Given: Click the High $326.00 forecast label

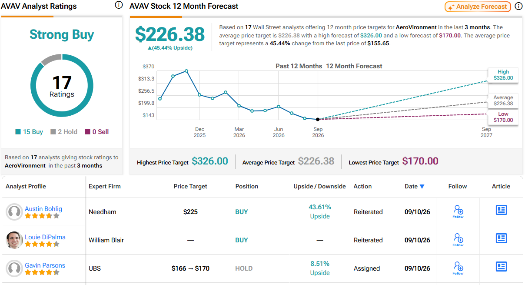Looking at the screenshot, I should (503, 75).
